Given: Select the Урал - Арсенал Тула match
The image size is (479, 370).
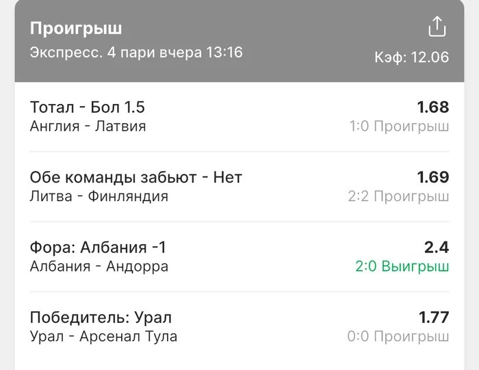Looking at the screenshot, I should 103,336.
